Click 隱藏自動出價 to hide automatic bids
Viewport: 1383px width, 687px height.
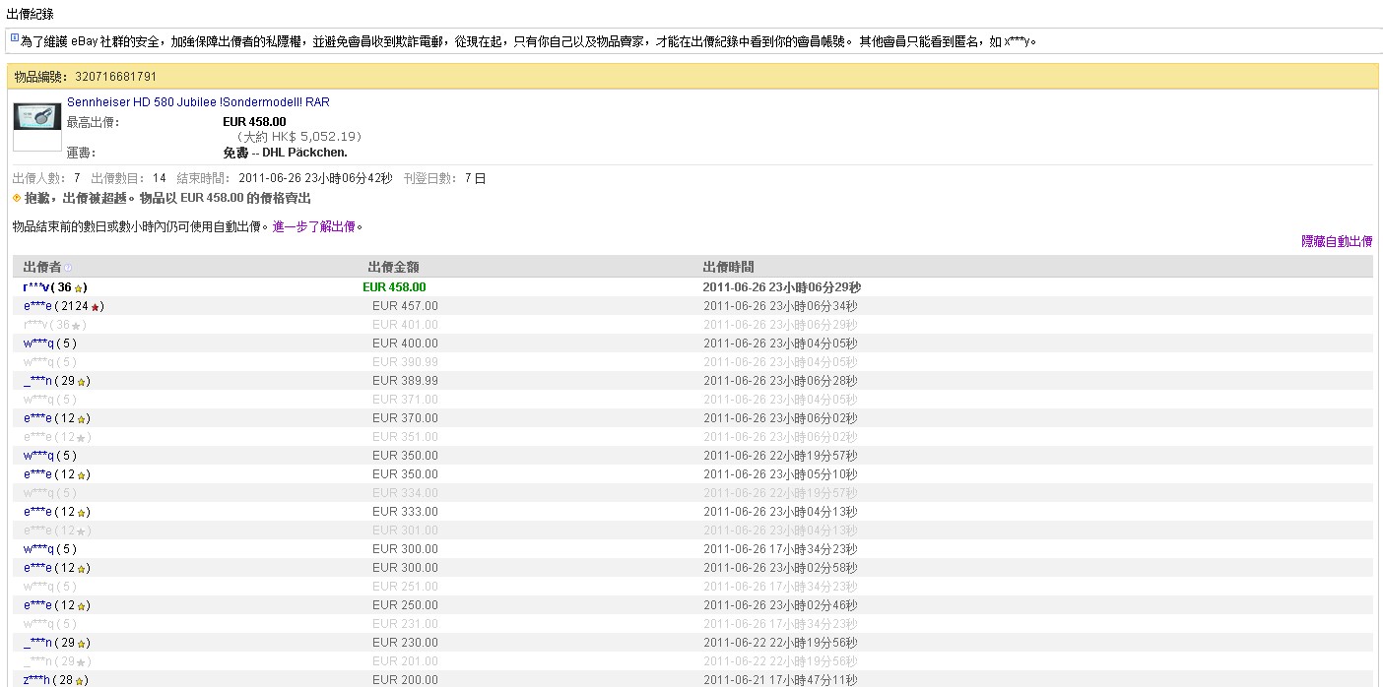click(x=1337, y=241)
